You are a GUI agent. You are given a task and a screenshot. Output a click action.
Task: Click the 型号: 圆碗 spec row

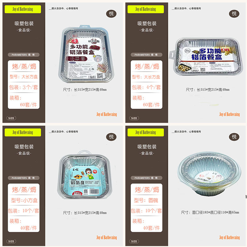146,200
